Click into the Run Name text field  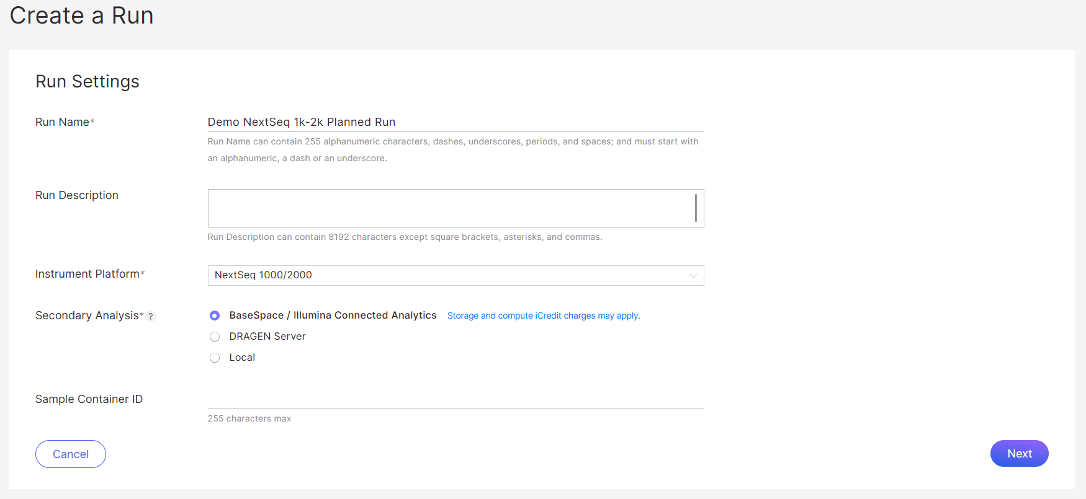[455, 122]
